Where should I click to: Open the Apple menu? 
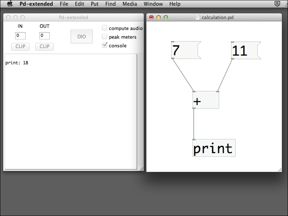tap(10, 4)
